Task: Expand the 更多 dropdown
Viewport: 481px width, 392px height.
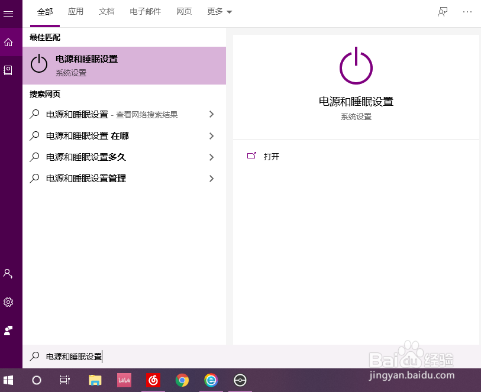Action: [x=219, y=12]
